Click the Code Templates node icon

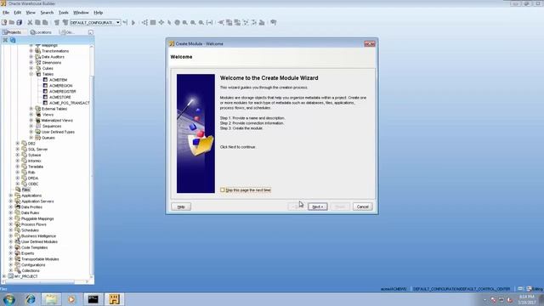(x=17, y=247)
